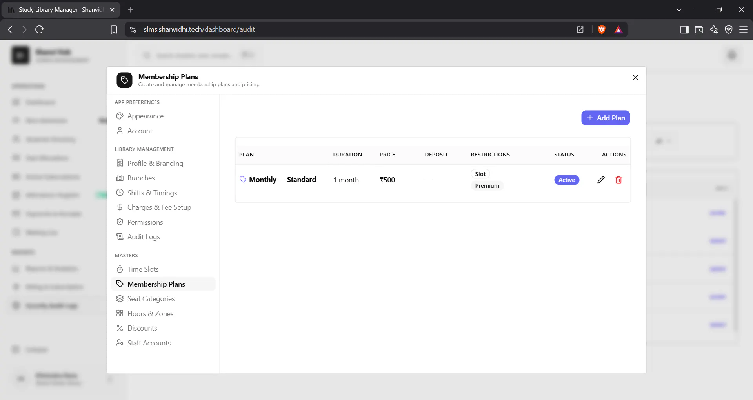Select the Study Library Manager tab
753x400 pixels.
coord(61,10)
